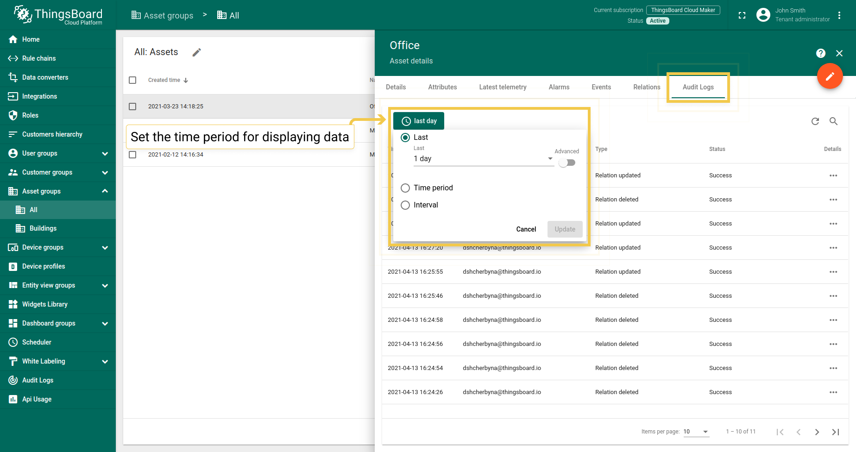Click the Update button

[x=565, y=229]
